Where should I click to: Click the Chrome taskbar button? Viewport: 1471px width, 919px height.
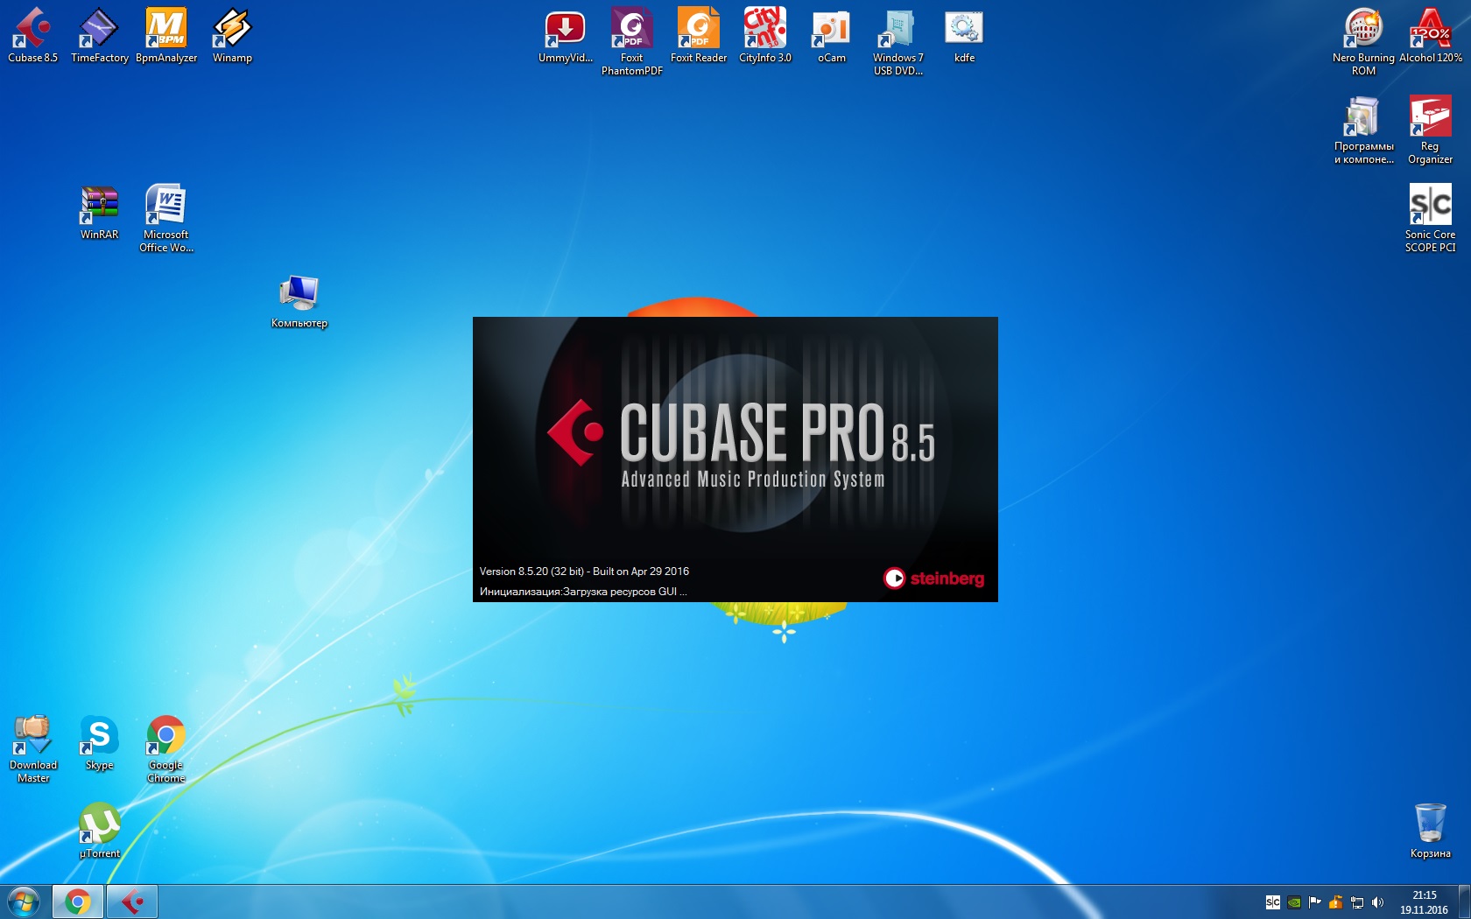point(78,901)
